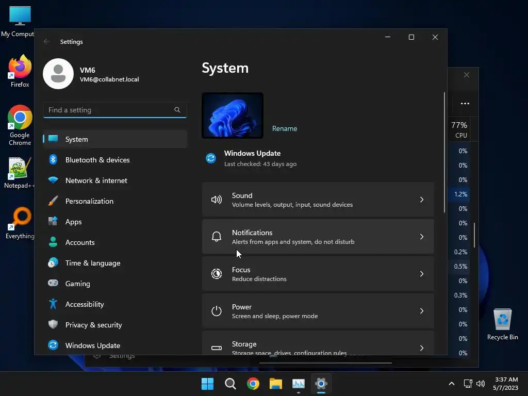This screenshot has width=528, height=396.
Task: Click the Time & language clock icon
Action: (53, 262)
